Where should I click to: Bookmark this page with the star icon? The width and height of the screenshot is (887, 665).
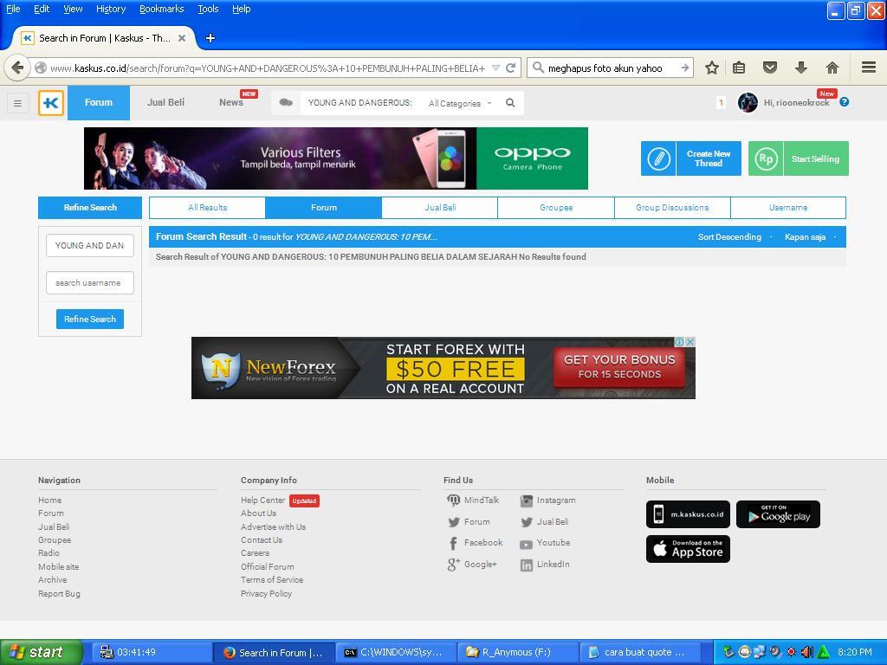[712, 68]
